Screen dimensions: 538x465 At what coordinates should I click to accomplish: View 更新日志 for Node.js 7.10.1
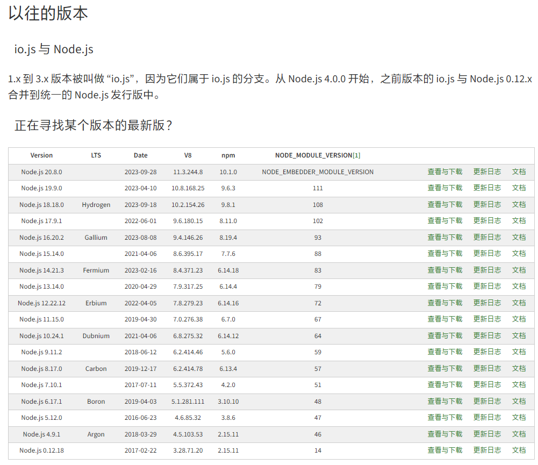click(487, 384)
